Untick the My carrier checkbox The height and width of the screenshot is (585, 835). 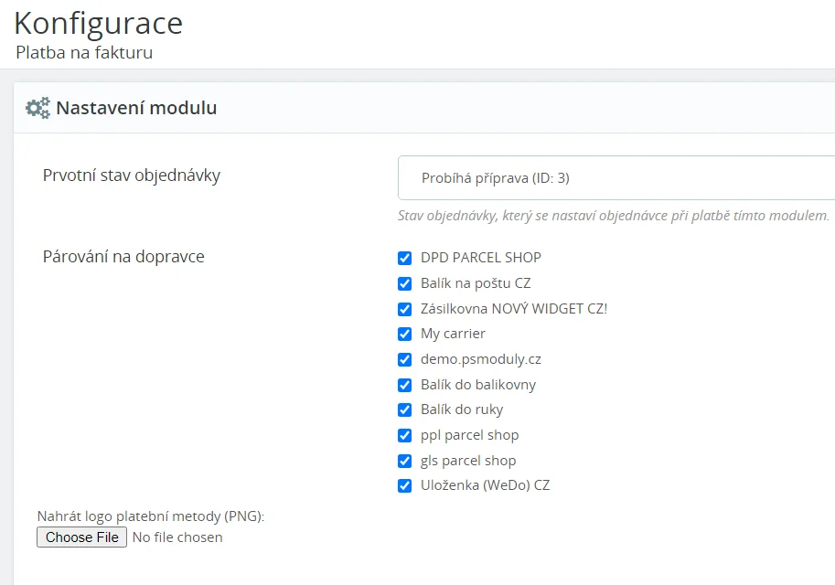[404, 334]
